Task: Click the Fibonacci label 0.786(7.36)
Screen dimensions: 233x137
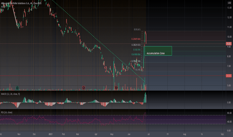Action: (136, 61)
